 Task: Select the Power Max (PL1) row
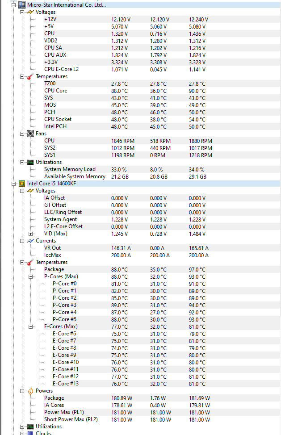[x=161, y=412]
